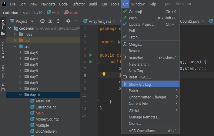Select Update Project... in Git menu
This screenshot has height=136, width=214.
pyautogui.click(x=150, y=25)
